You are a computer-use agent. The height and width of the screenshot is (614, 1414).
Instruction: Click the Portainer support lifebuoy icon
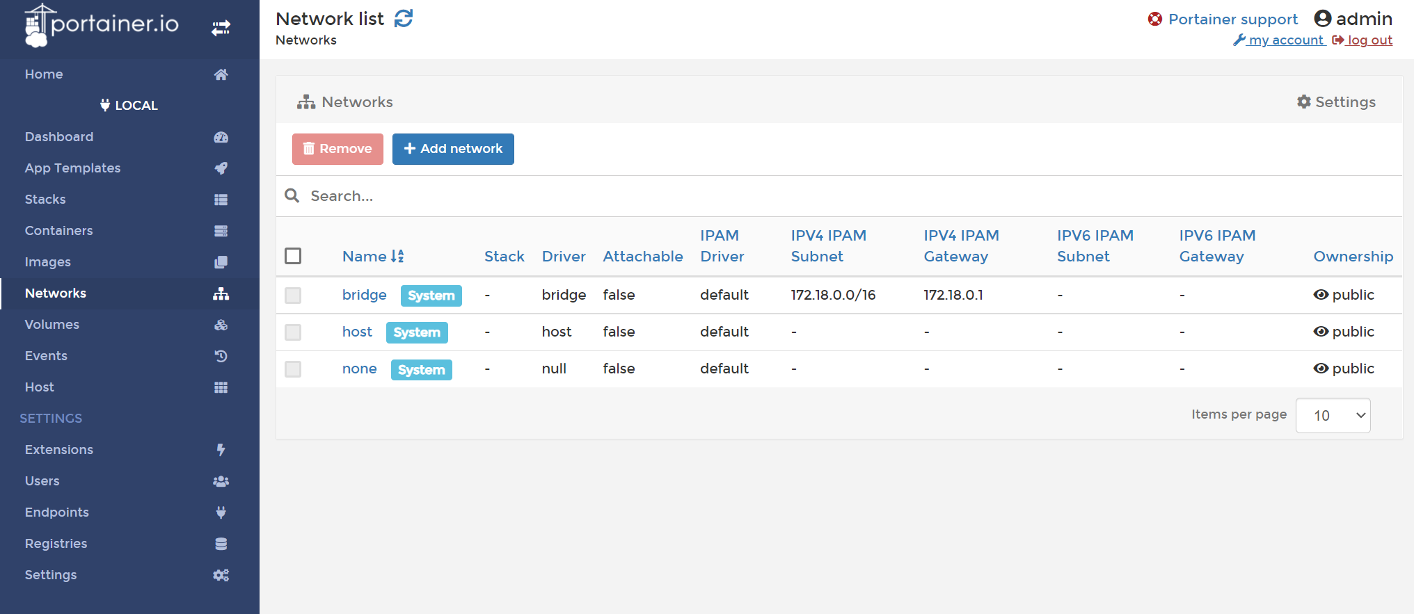[x=1155, y=19]
